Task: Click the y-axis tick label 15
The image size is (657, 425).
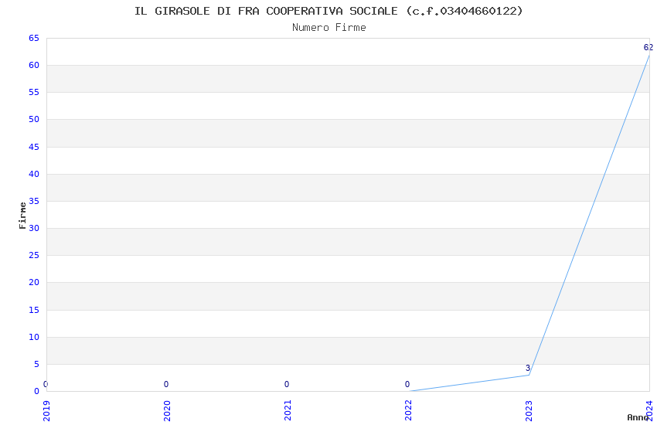Action: [x=34, y=311]
